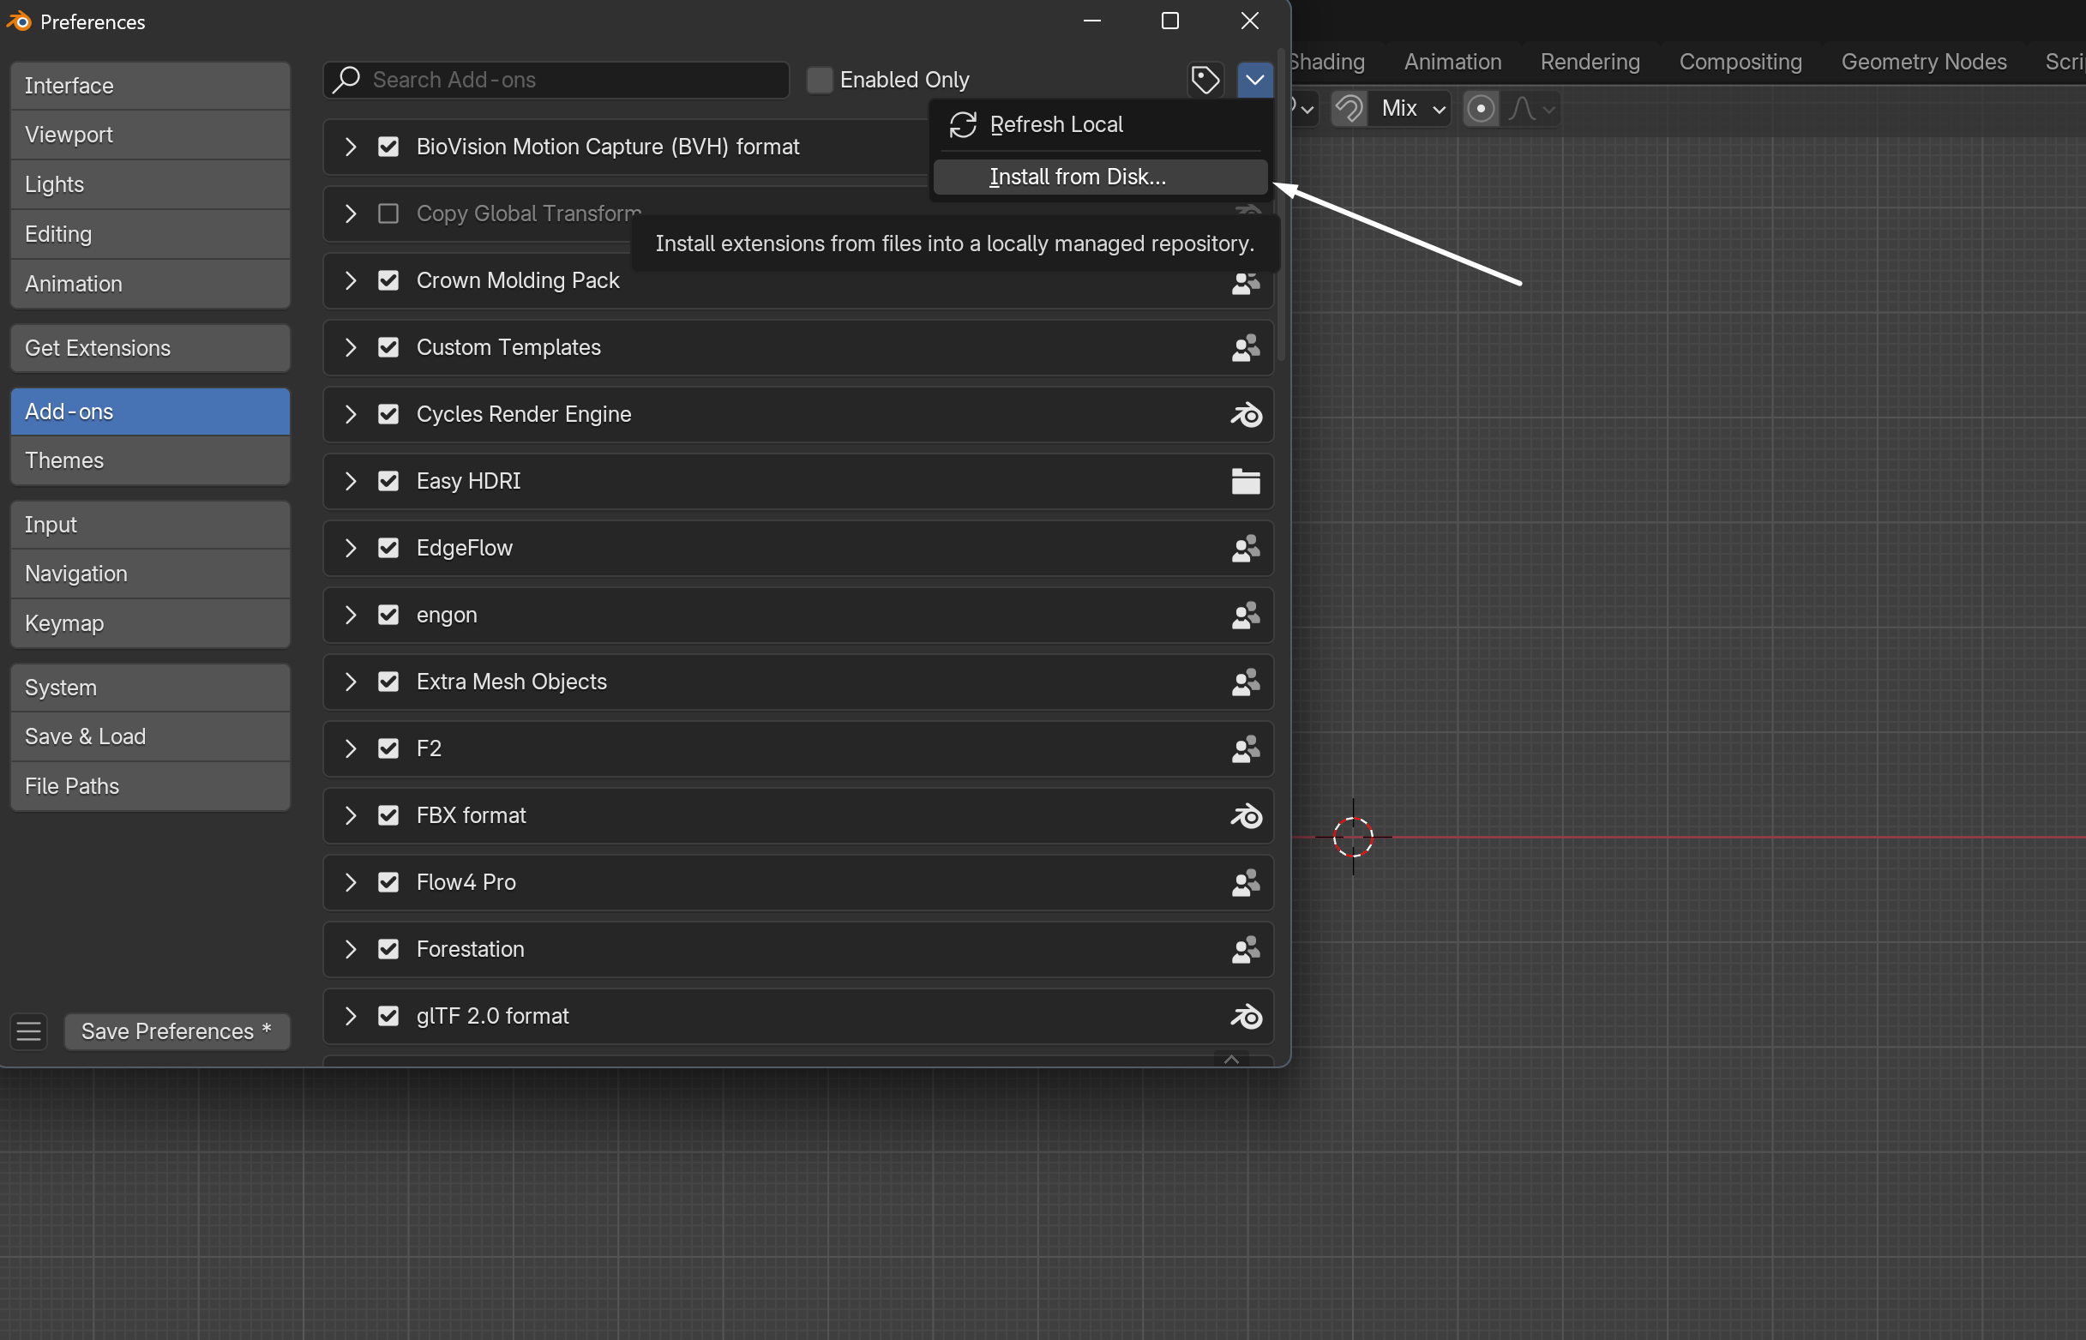This screenshot has width=2086, height=1340.
Task: Disable Cycles Render Engine checkbox
Action: click(388, 415)
